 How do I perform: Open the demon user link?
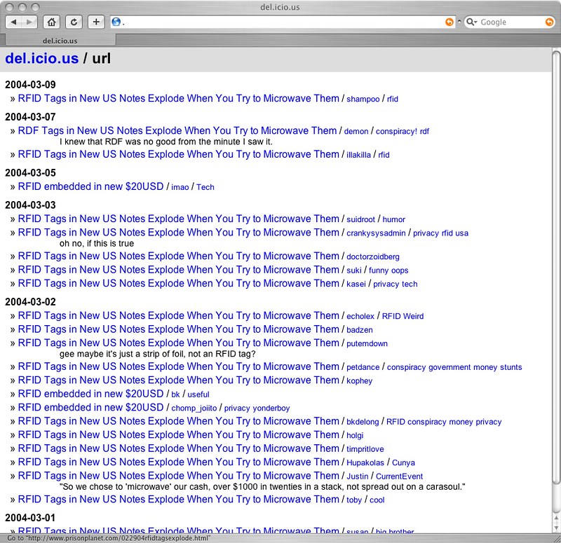coord(356,131)
